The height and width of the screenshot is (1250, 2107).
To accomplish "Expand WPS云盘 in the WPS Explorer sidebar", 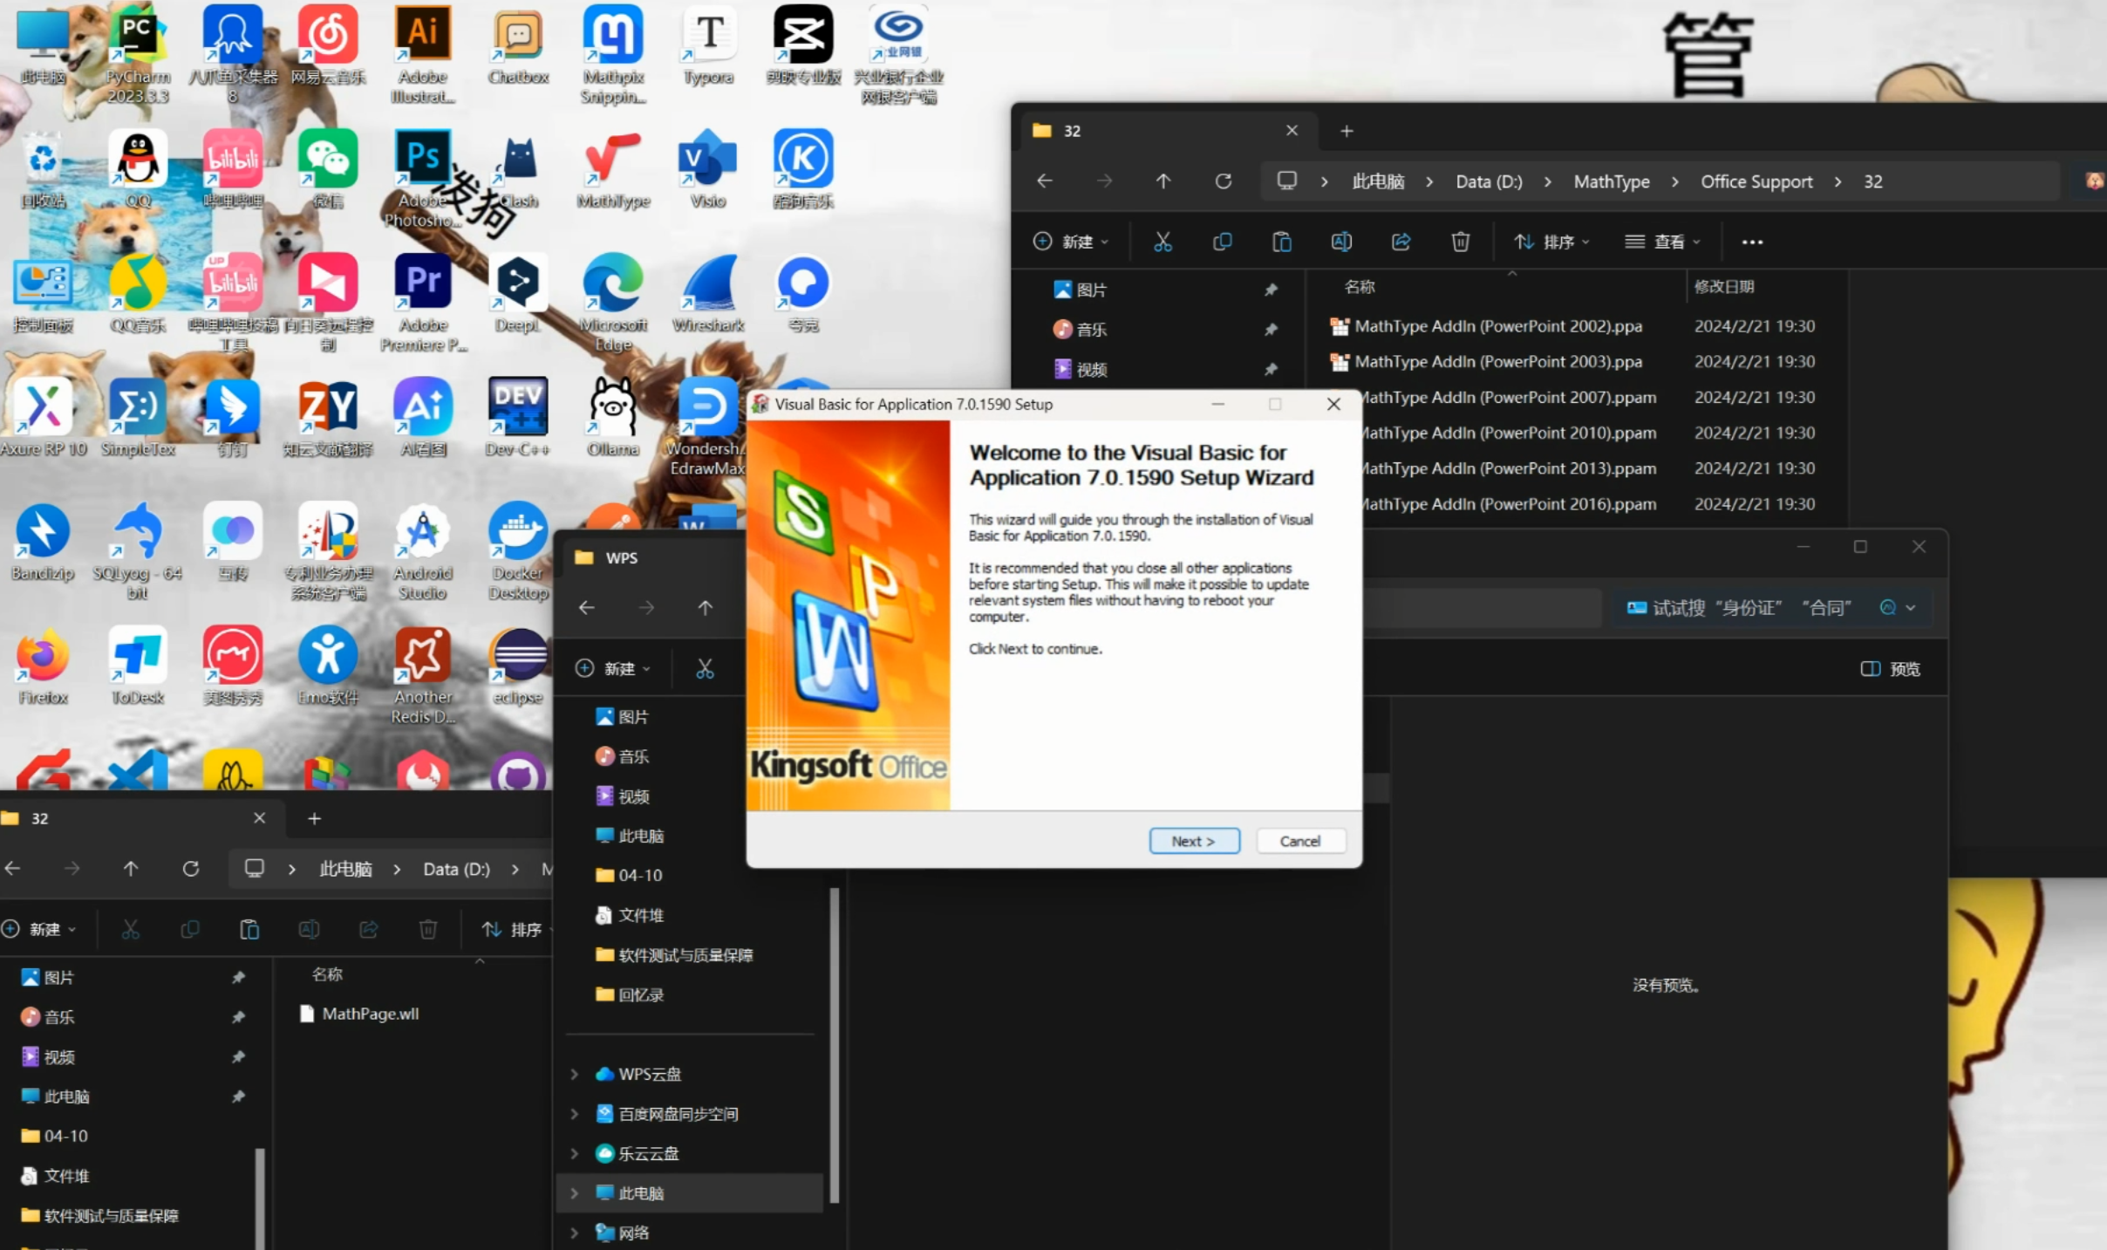I will (x=575, y=1074).
